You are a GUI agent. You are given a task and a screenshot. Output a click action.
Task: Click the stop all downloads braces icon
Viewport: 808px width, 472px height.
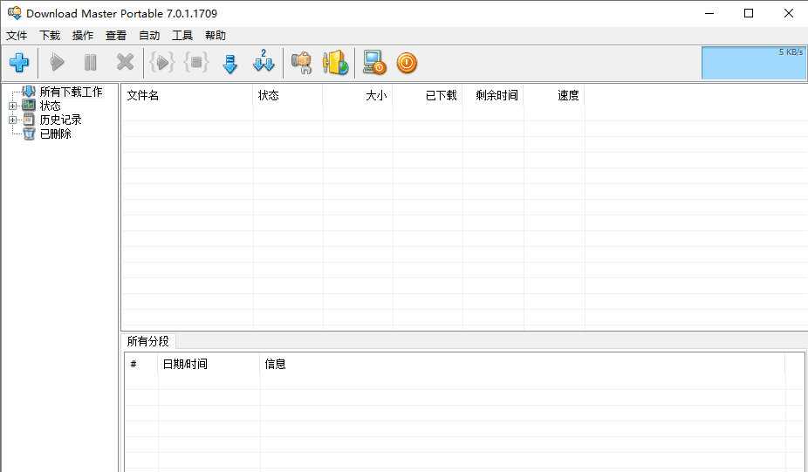[196, 63]
